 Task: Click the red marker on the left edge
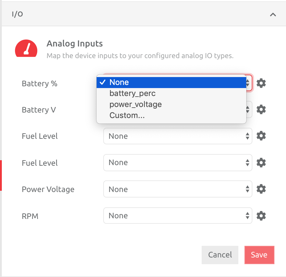pos(1,176)
